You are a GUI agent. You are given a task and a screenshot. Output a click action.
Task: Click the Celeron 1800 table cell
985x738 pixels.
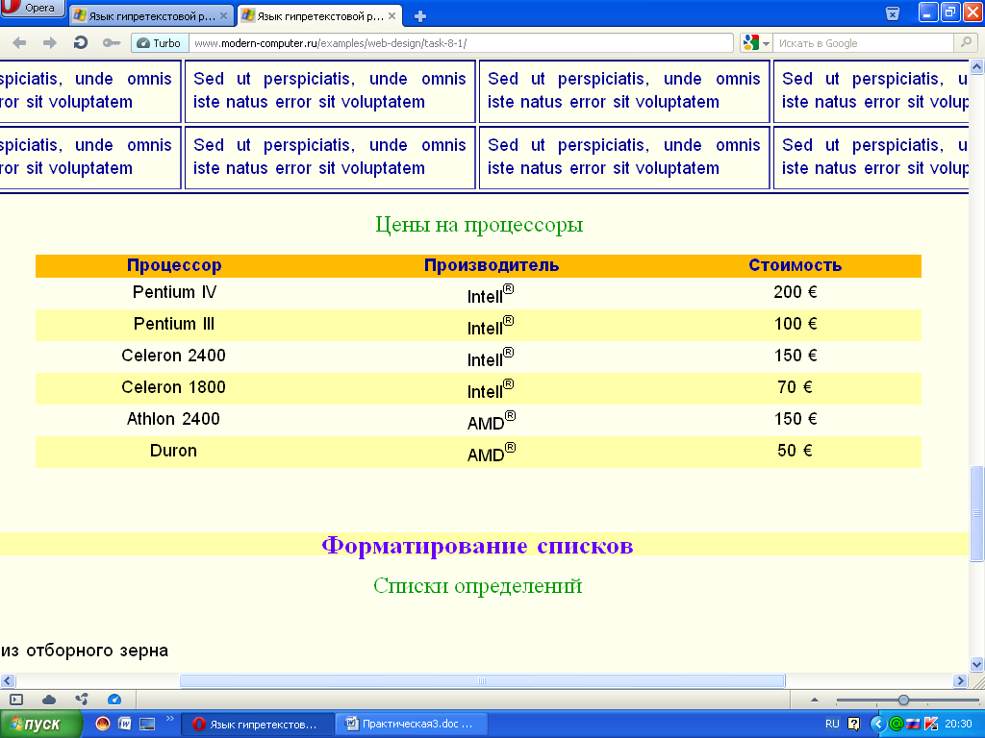click(173, 387)
